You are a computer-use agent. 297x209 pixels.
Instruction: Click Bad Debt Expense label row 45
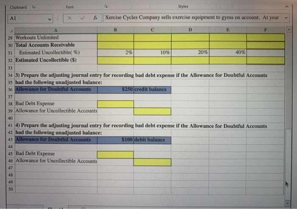[35, 154]
